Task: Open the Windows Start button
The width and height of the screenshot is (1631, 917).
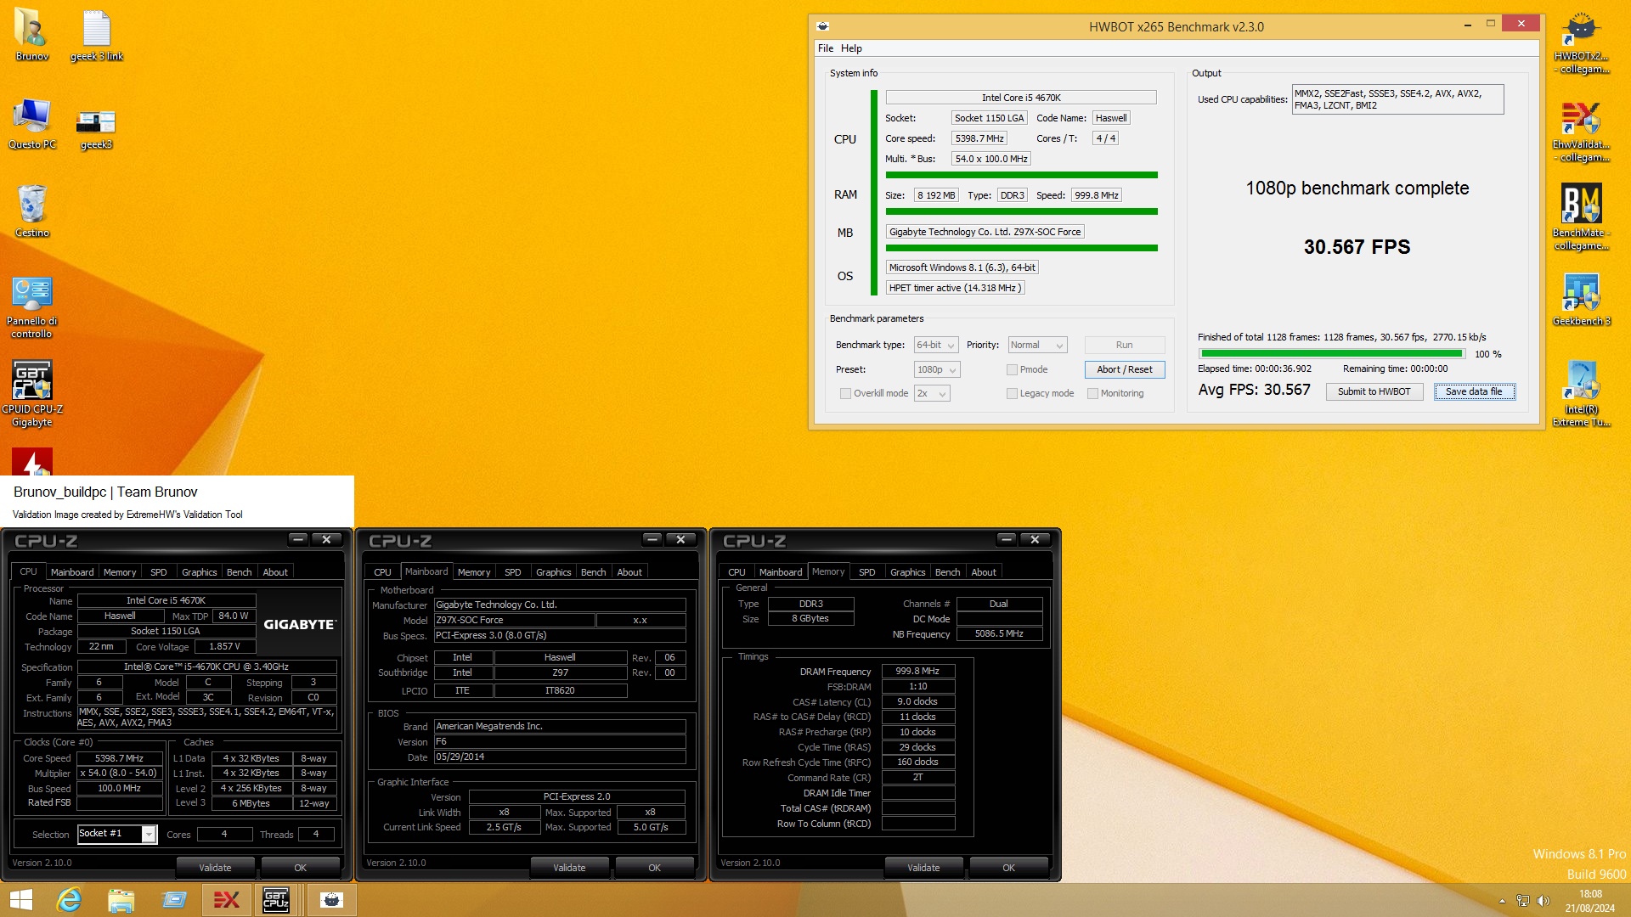Action: tap(20, 900)
